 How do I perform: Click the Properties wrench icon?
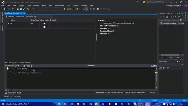168,68
